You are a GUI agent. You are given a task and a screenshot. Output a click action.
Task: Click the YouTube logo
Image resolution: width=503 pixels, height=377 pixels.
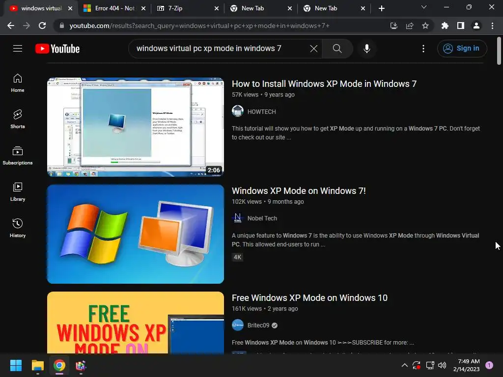coord(57,49)
